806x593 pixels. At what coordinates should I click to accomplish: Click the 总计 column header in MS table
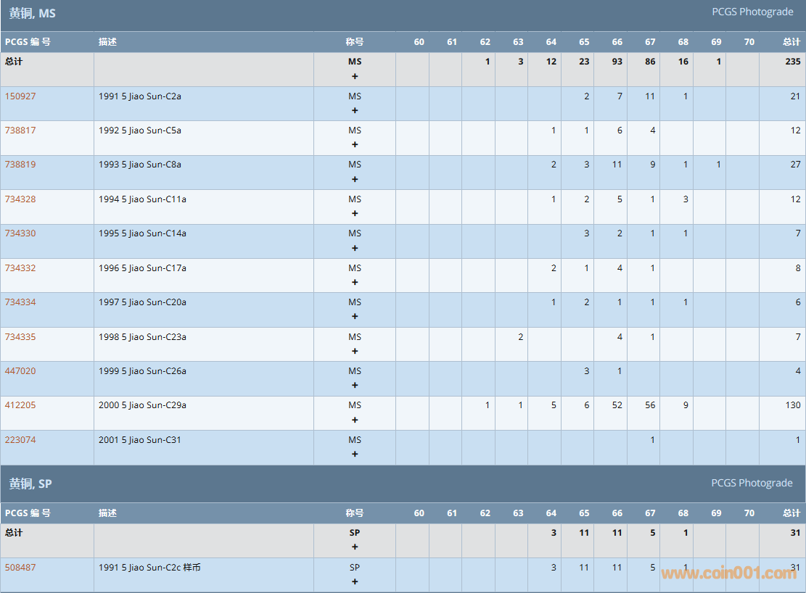coord(791,42)
